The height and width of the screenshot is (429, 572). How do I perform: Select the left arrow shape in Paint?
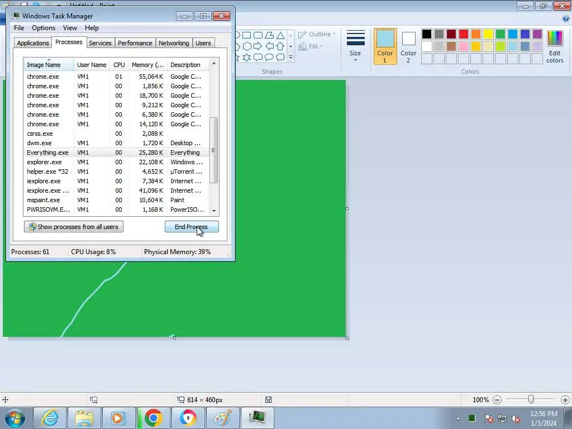point(269,46)
